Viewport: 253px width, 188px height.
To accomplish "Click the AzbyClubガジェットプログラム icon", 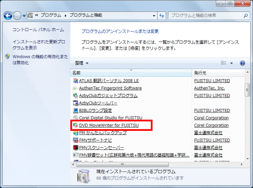I will pyautogui.click(x=75, y=96).
